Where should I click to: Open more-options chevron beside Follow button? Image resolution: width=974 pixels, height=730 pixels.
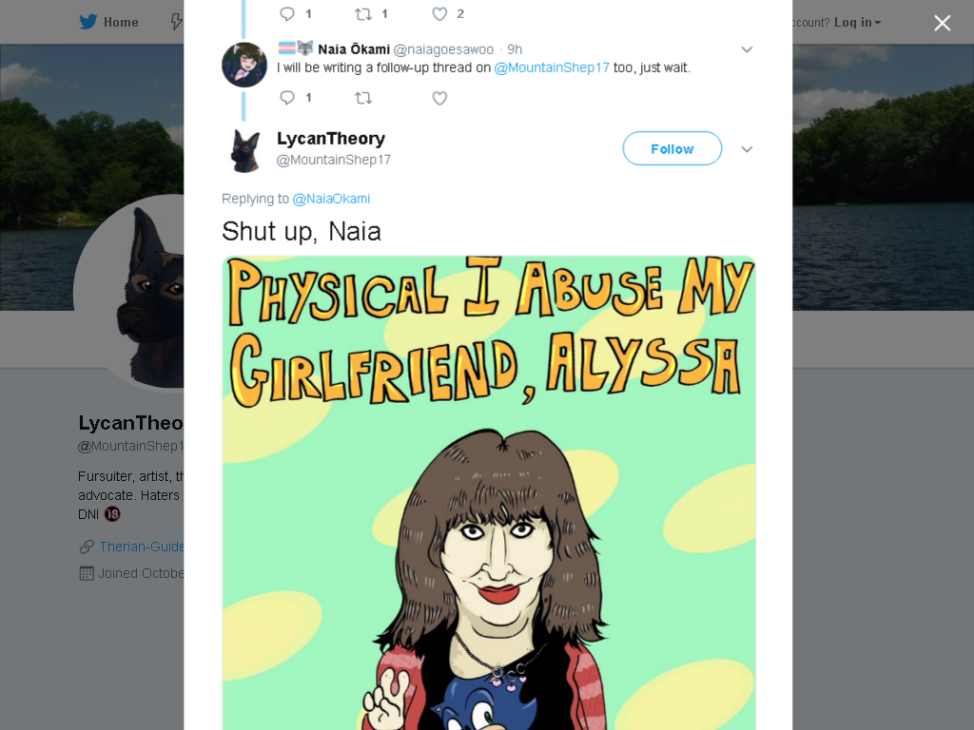(x=747, y=149)
